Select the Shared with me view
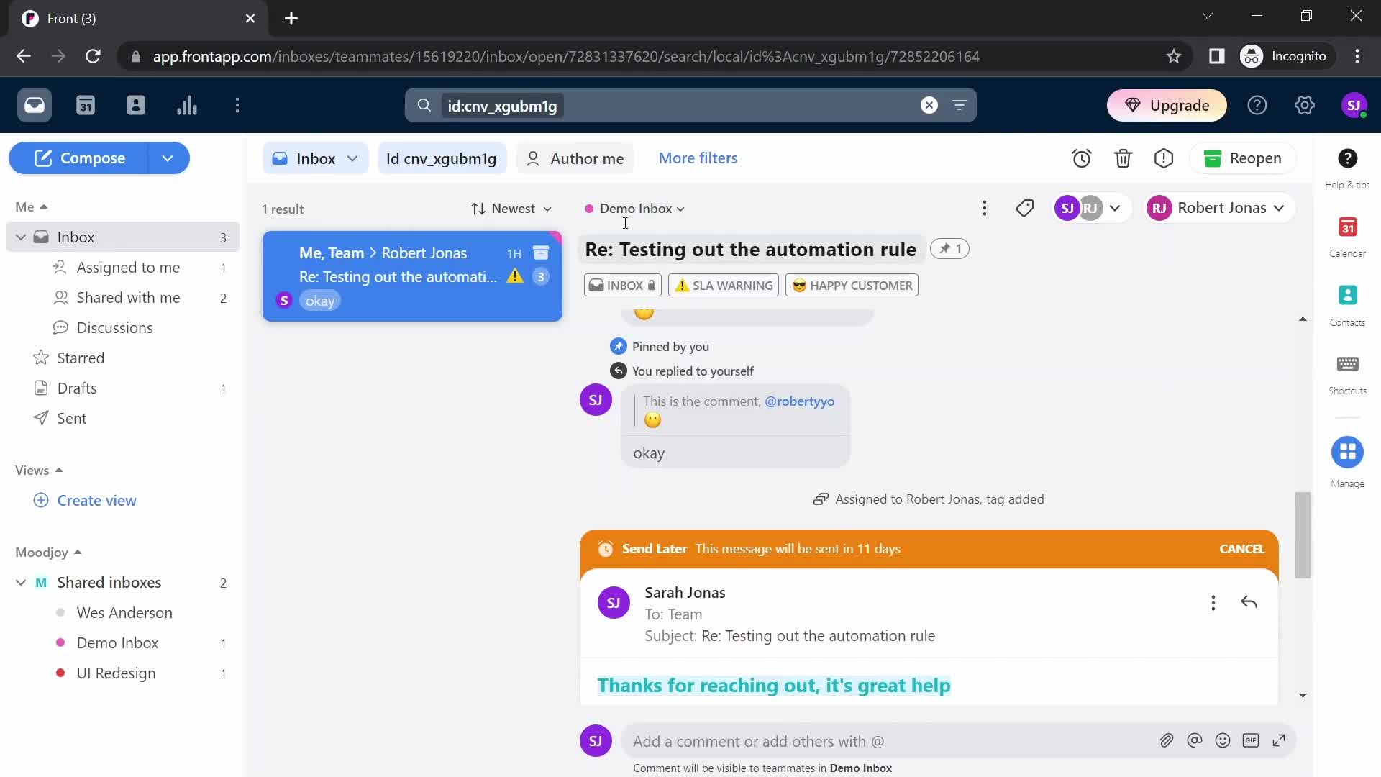The height and width of the screenshot is (777, 1381). click(127, 297)
